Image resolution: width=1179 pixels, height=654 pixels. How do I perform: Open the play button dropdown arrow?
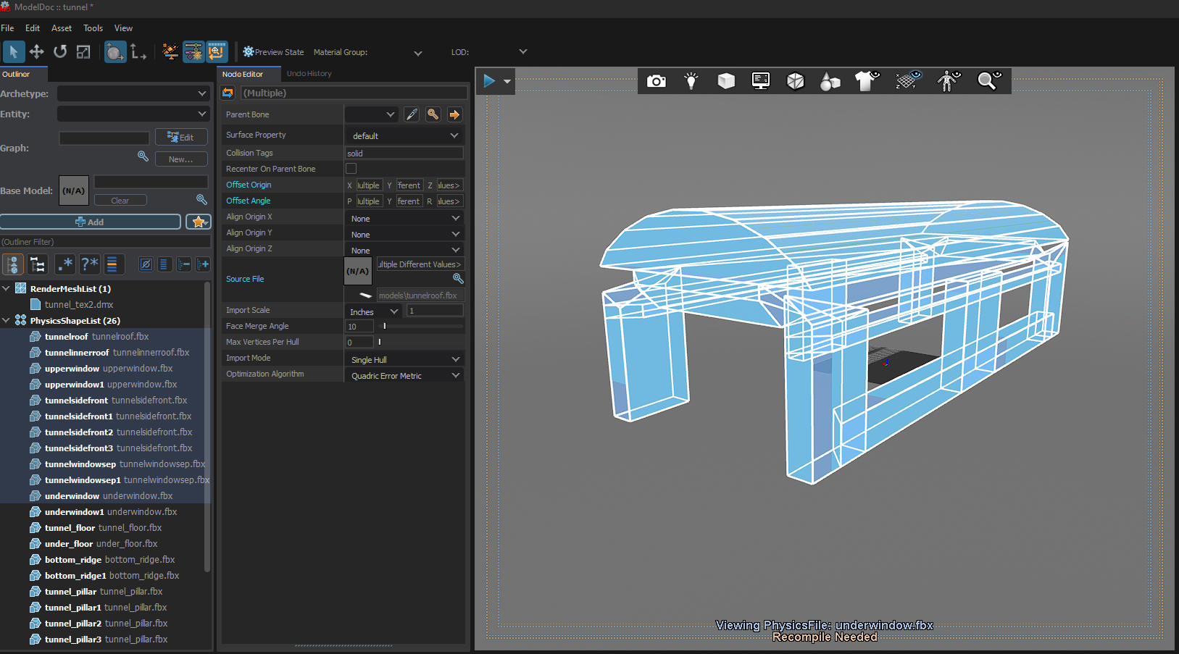(507, 82)
